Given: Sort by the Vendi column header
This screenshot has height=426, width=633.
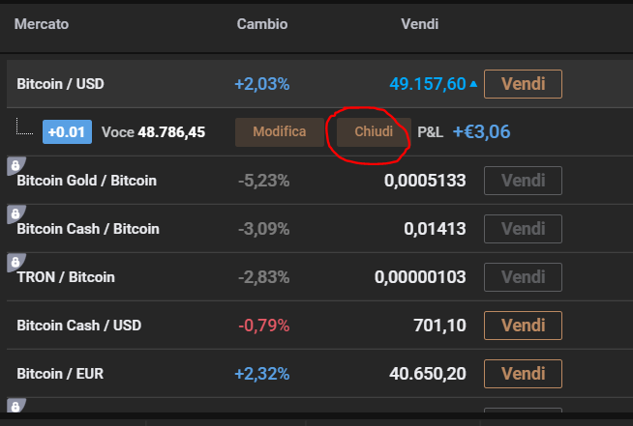Looking at the screenshot, I should (x=419, y=24).
